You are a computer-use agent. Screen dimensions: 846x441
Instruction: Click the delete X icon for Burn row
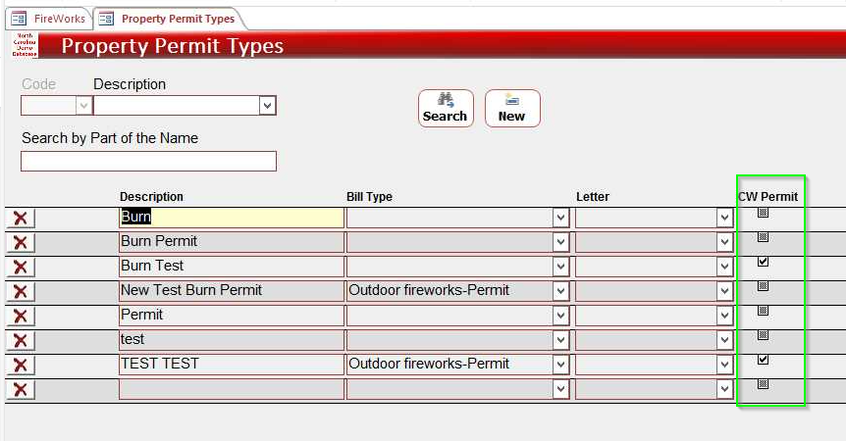[x=20, y=218]
